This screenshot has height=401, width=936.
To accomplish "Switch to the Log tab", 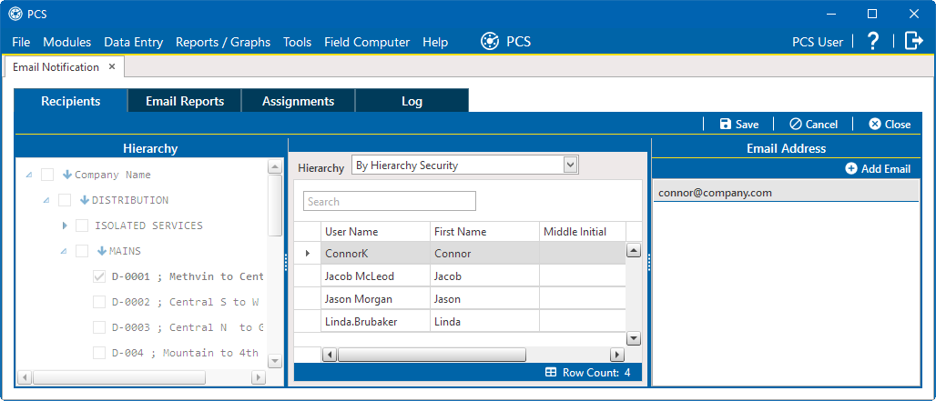I will click(x=412, y=101).
